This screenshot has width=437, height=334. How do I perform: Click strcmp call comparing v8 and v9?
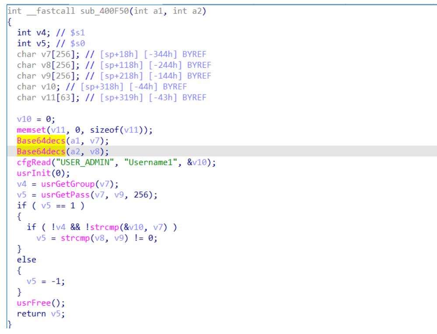94,238
